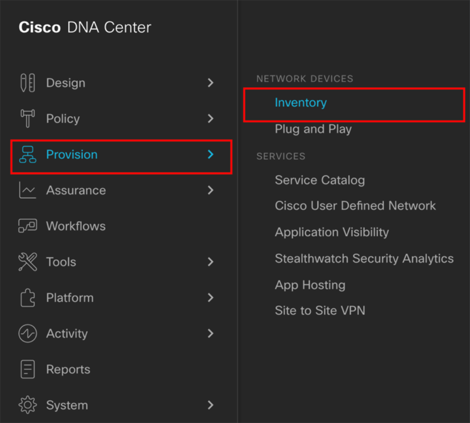This screenshot has height=423, width=470.
Task: Expand the Platform submenu chevron
Action: tap(211, 297)
